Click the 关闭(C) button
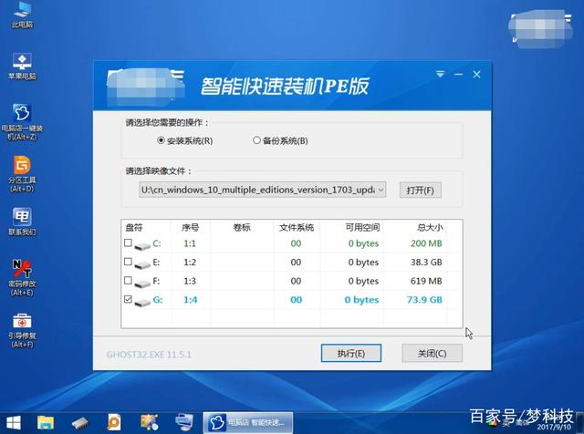 [x=432, y=353]
